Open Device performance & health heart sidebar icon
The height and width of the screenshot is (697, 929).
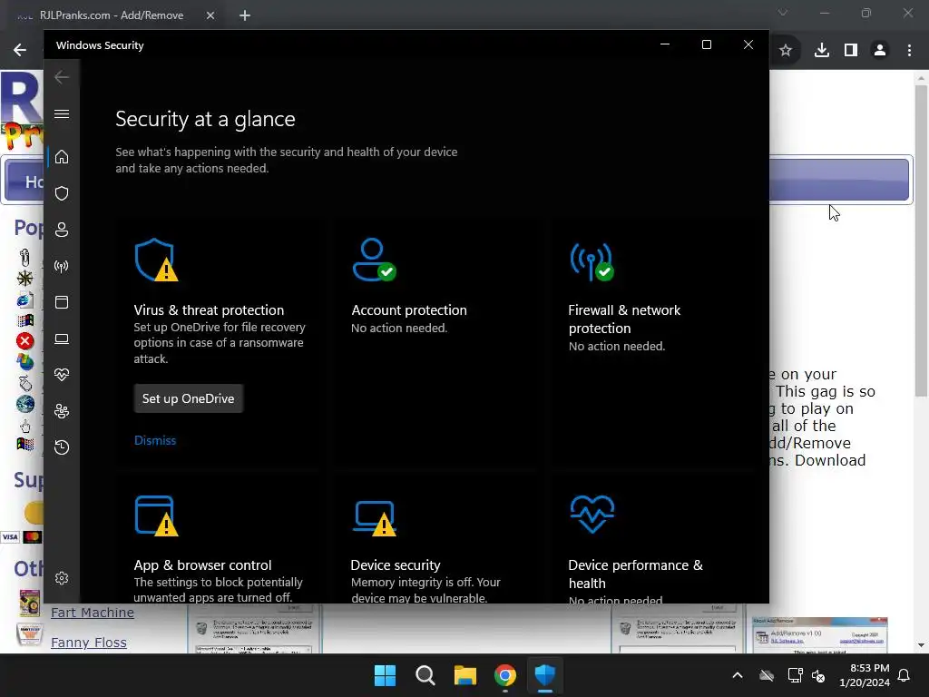[x=62, y=375]
